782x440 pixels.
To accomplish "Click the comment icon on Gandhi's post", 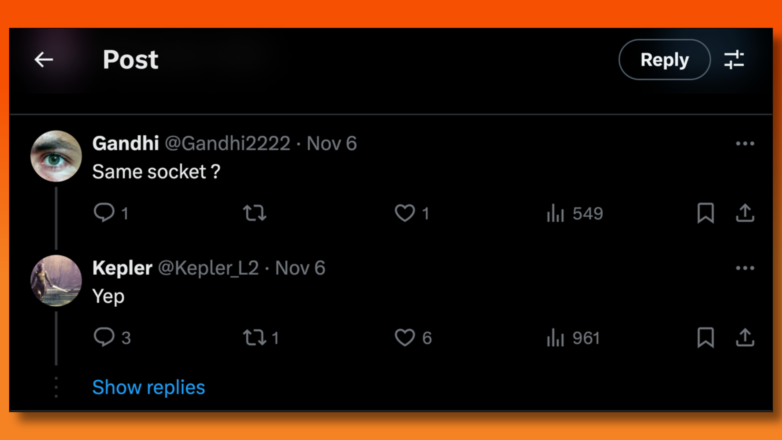I will [x=103, y=213].
